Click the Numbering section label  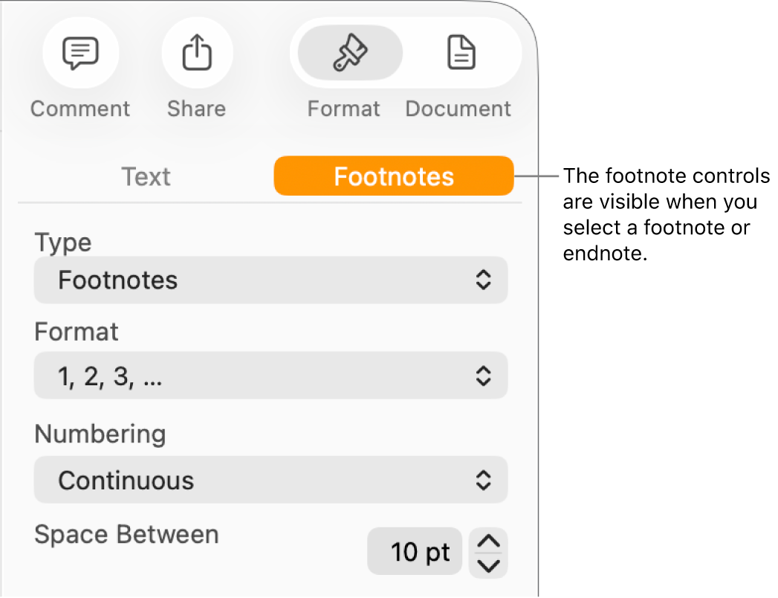(x=100, y=434)
